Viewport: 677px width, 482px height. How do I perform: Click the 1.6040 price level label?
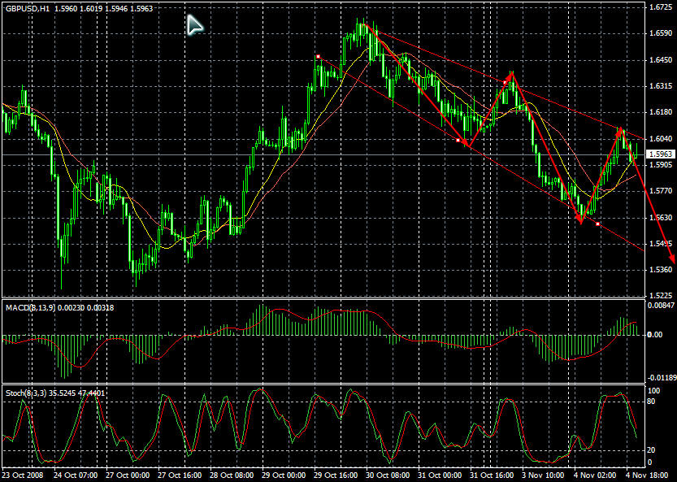tap(661, 139)
